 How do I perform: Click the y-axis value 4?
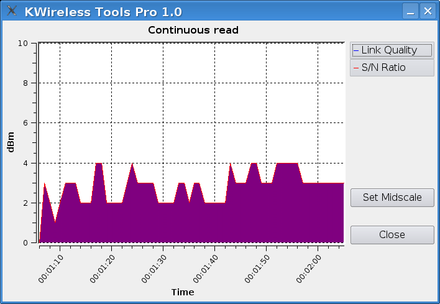click(x=25, y=164)
